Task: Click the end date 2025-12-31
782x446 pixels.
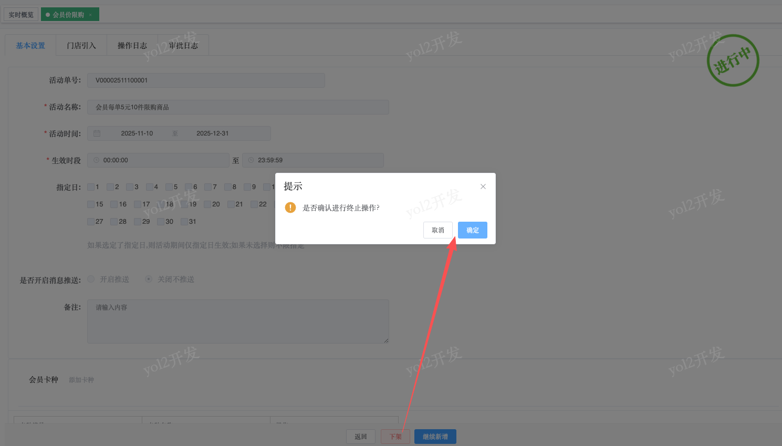Action: pyautogui.click(x=213, y=133)
